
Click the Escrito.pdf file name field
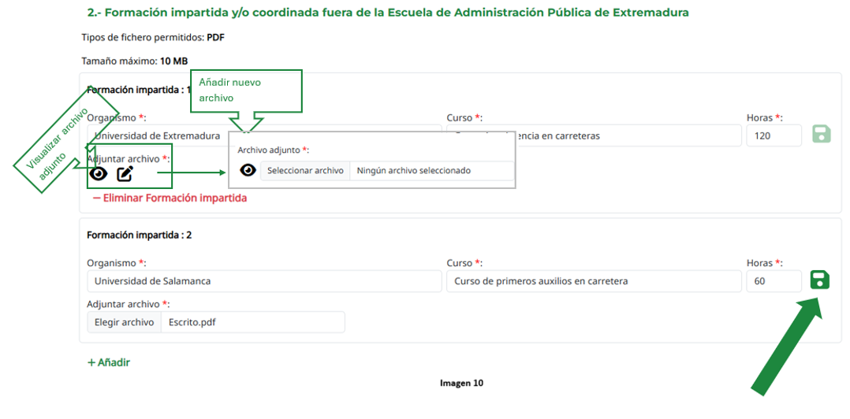(x=252, y=322)
